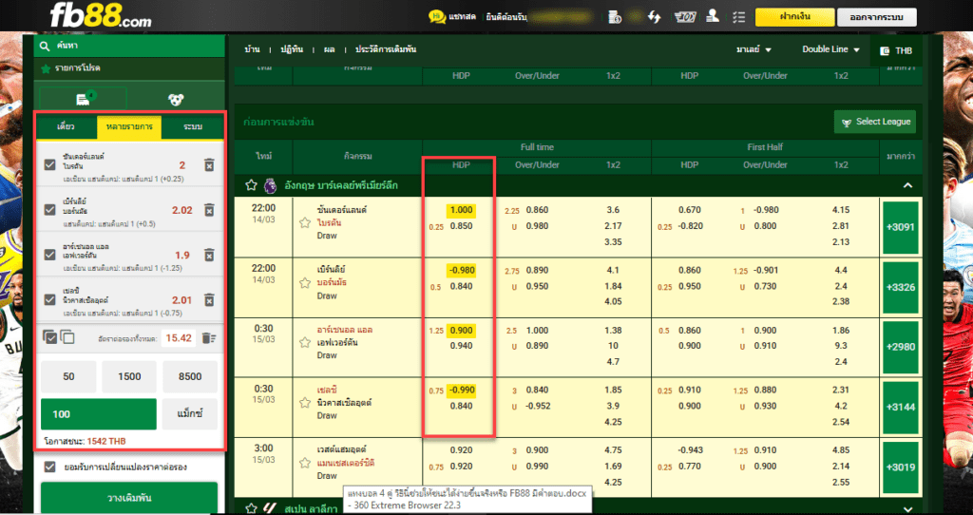Image resolution: width=973 pixels, height=515 pixels.
Task: Favorite the English Premier League star
Action: point(251,185)
